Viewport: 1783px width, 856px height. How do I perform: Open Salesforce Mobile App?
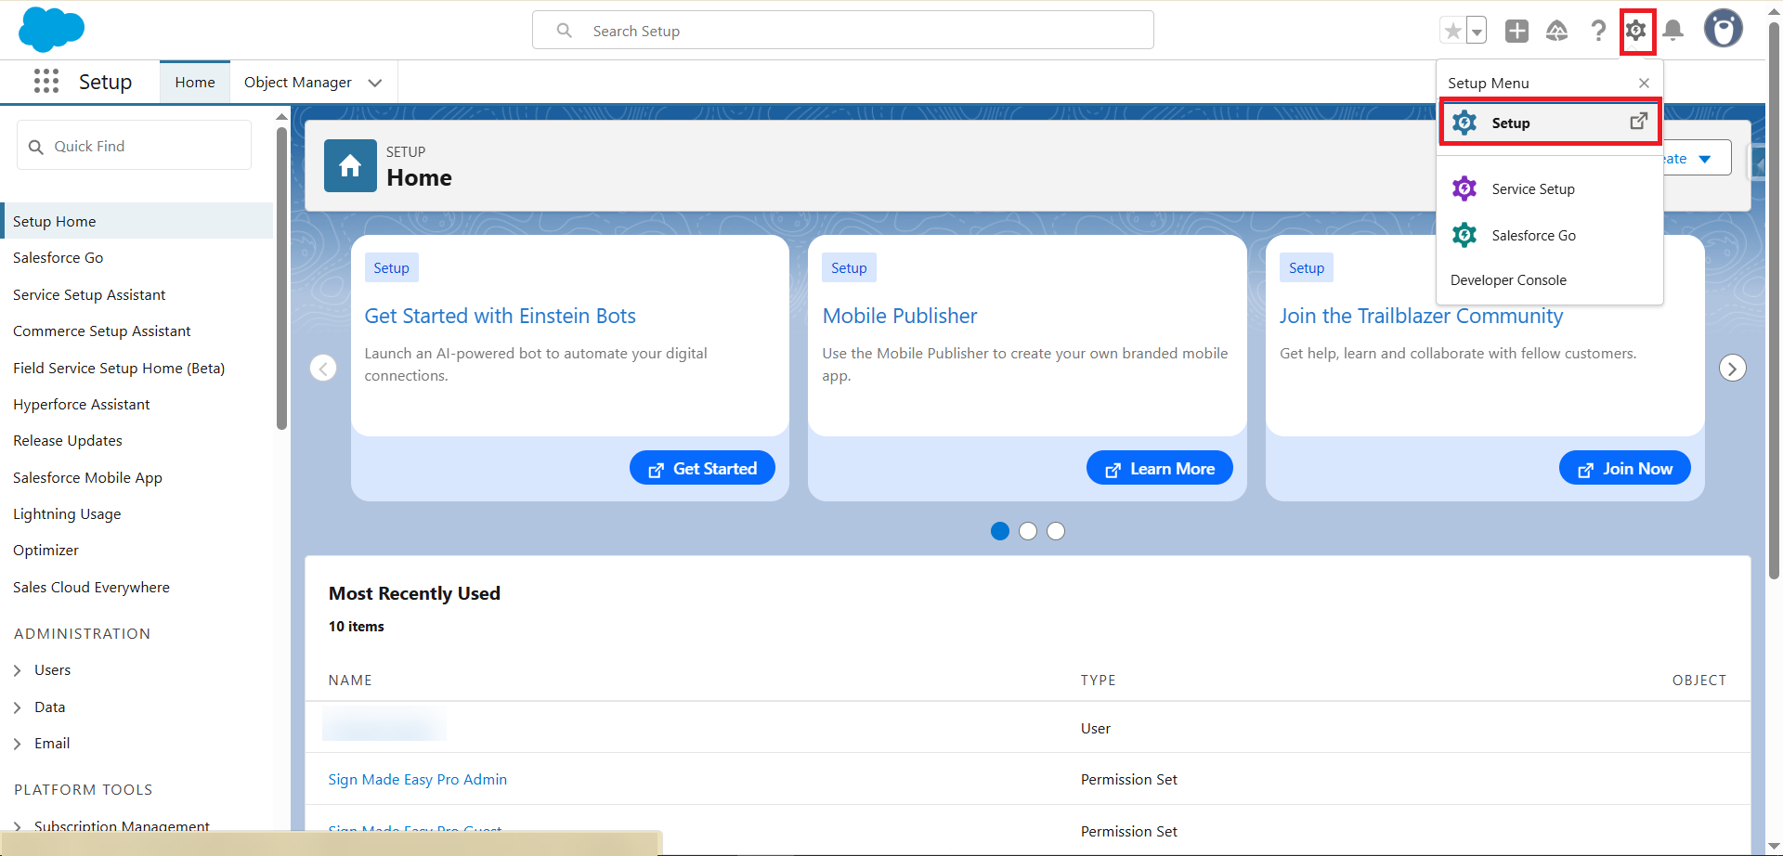tap(87, 478)
